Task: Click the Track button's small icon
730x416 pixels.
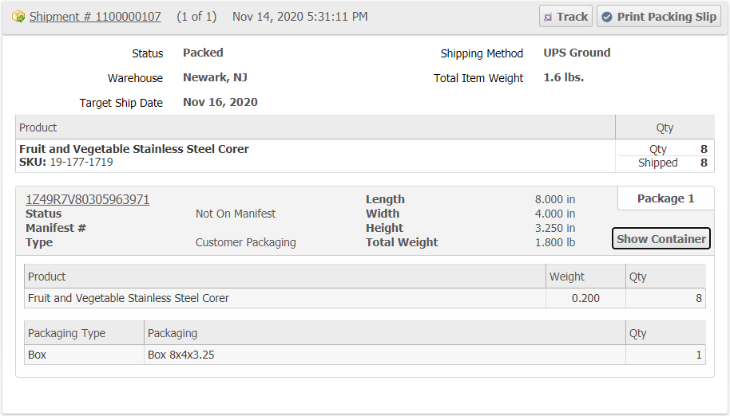Action: [x=548, y=17]
